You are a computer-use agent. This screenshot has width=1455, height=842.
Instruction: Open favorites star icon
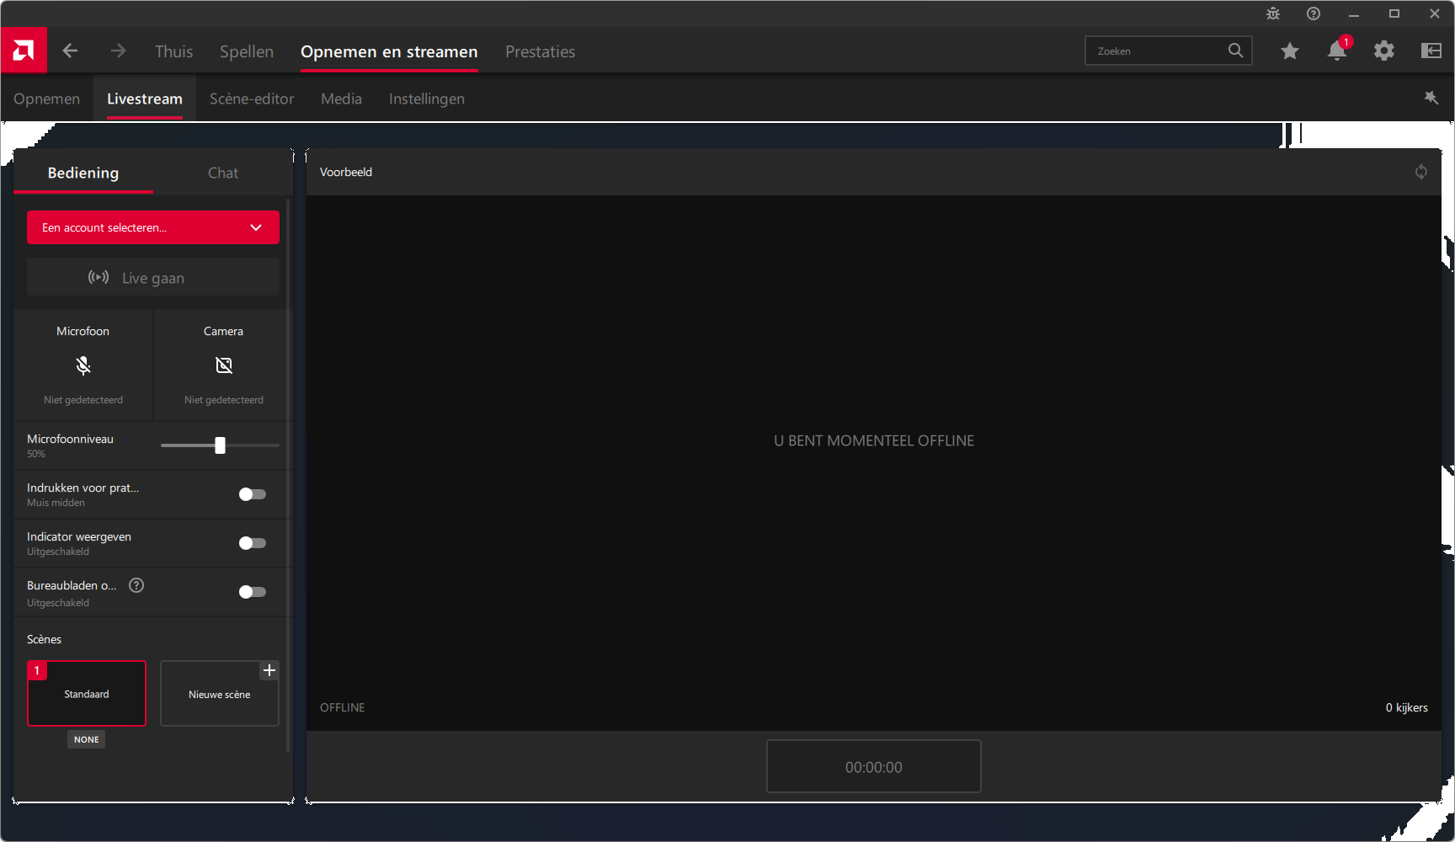point(1289,51)
